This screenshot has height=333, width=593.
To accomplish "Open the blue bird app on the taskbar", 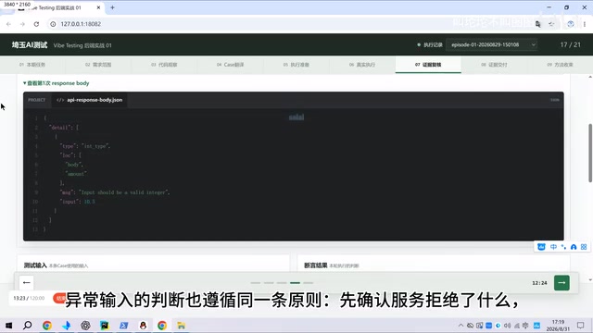I will [x=66, y=325].
